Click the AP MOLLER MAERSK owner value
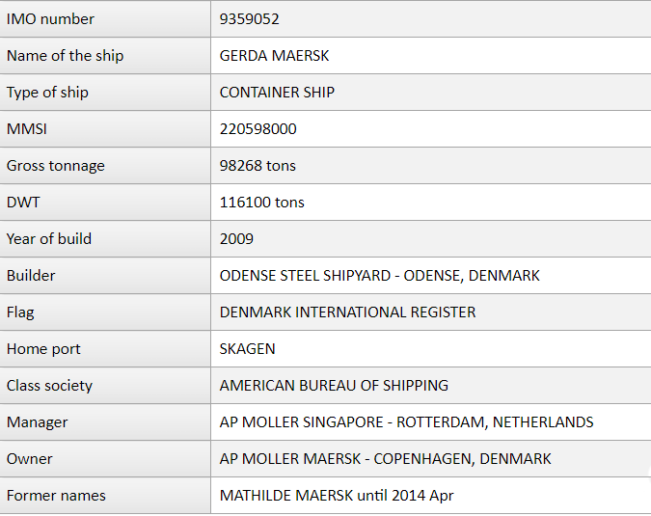651x516 pixels. (x=385, y=459)
